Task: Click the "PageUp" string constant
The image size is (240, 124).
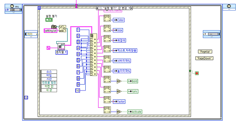Action: 205,51
